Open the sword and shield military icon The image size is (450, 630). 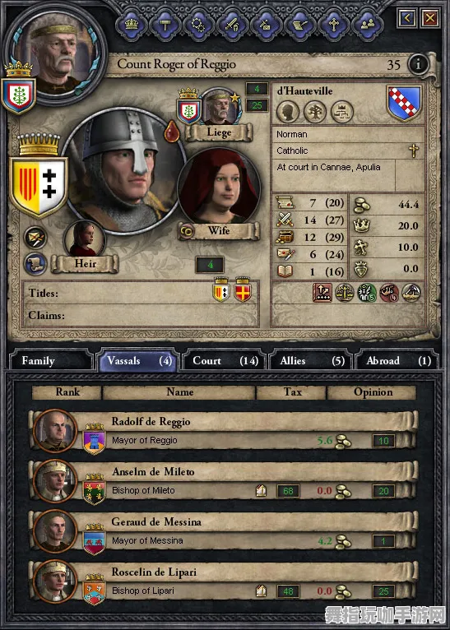232,25
